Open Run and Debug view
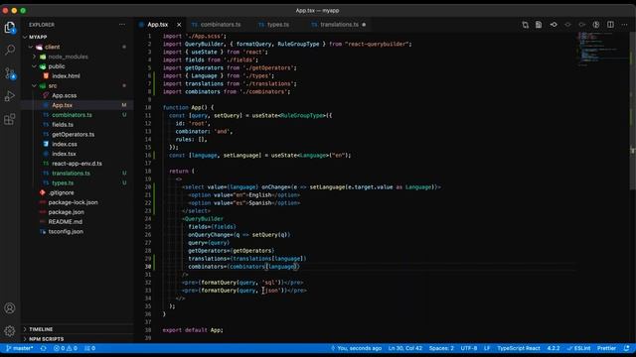This screenshot has width=636, height=357. [x=10, y=96]
